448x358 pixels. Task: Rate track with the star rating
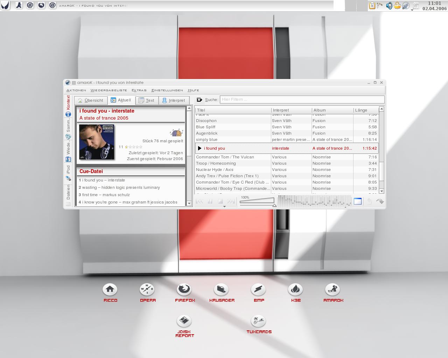click(x=134, y=147)
